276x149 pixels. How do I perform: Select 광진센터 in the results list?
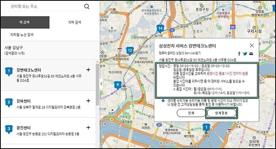pyautogui.click(x=23, y=128)
